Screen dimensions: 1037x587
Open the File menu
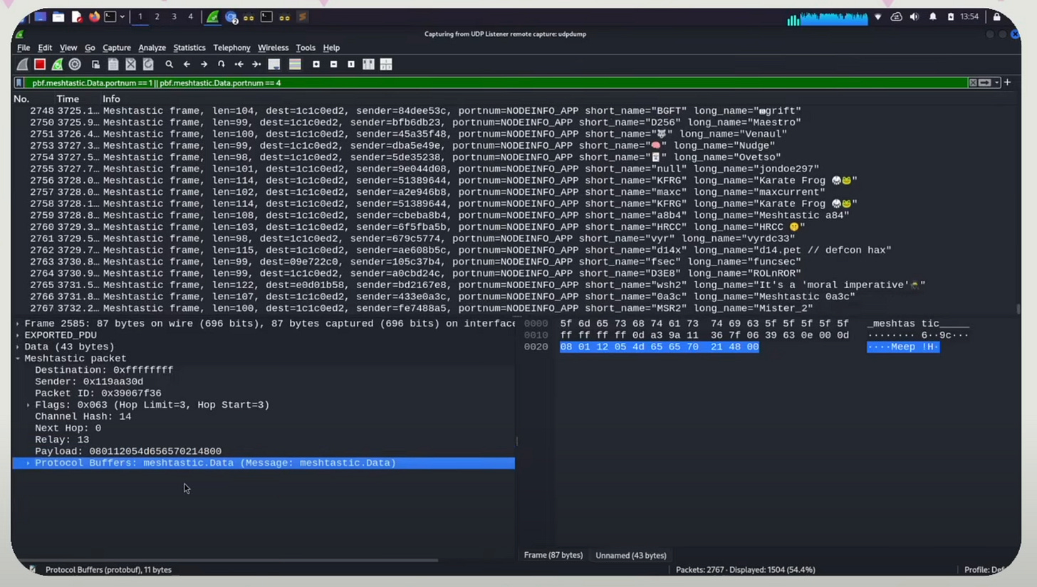(24, 48)
